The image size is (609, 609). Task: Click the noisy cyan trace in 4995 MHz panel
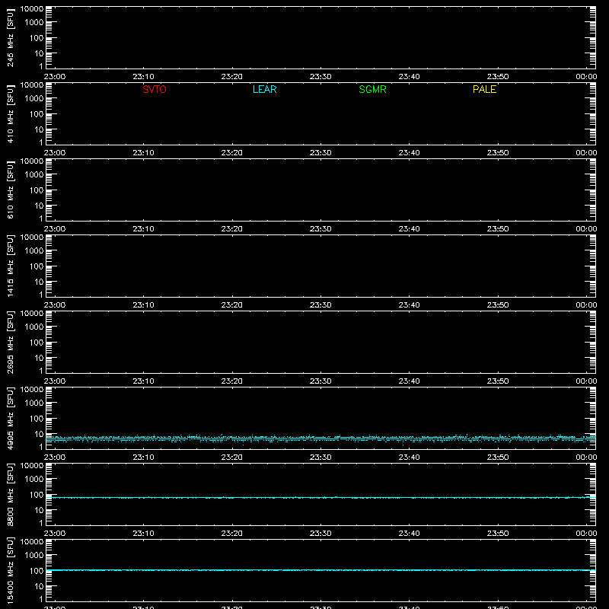pyautogui.click(x=320, y=438)
